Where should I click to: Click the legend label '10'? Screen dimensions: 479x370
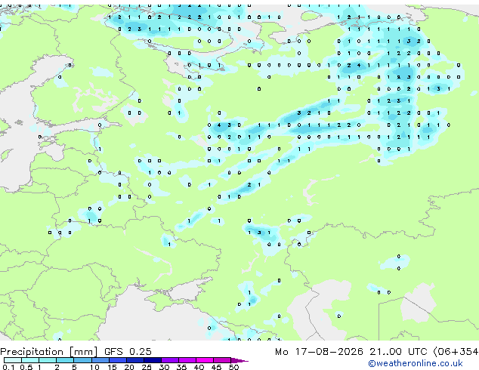[x=94, y=367]
